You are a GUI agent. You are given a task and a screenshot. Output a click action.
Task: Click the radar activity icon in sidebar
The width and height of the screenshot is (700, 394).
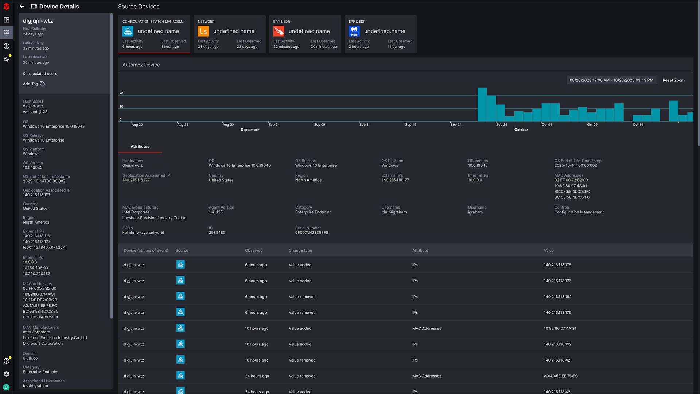[x=7, y=46]
